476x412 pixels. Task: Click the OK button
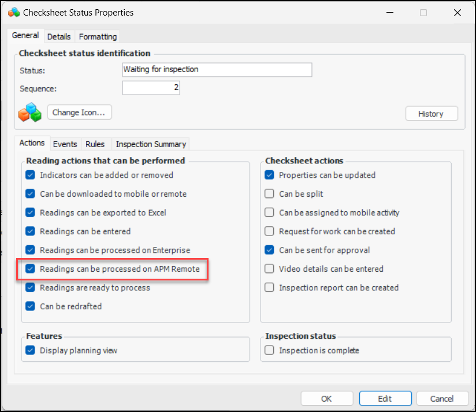[327, 398]
